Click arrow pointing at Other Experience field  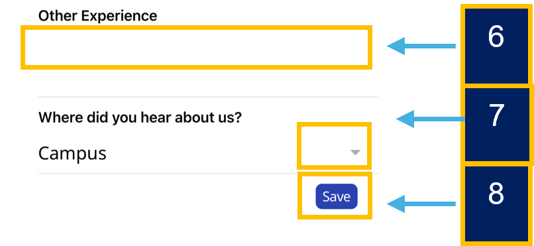click(x=421, y=46)
